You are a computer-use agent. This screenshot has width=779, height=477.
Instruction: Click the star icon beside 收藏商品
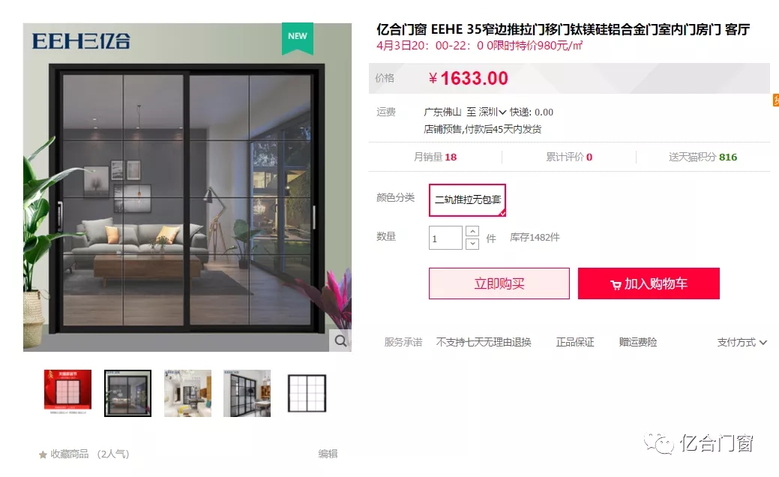coord(43,454)
